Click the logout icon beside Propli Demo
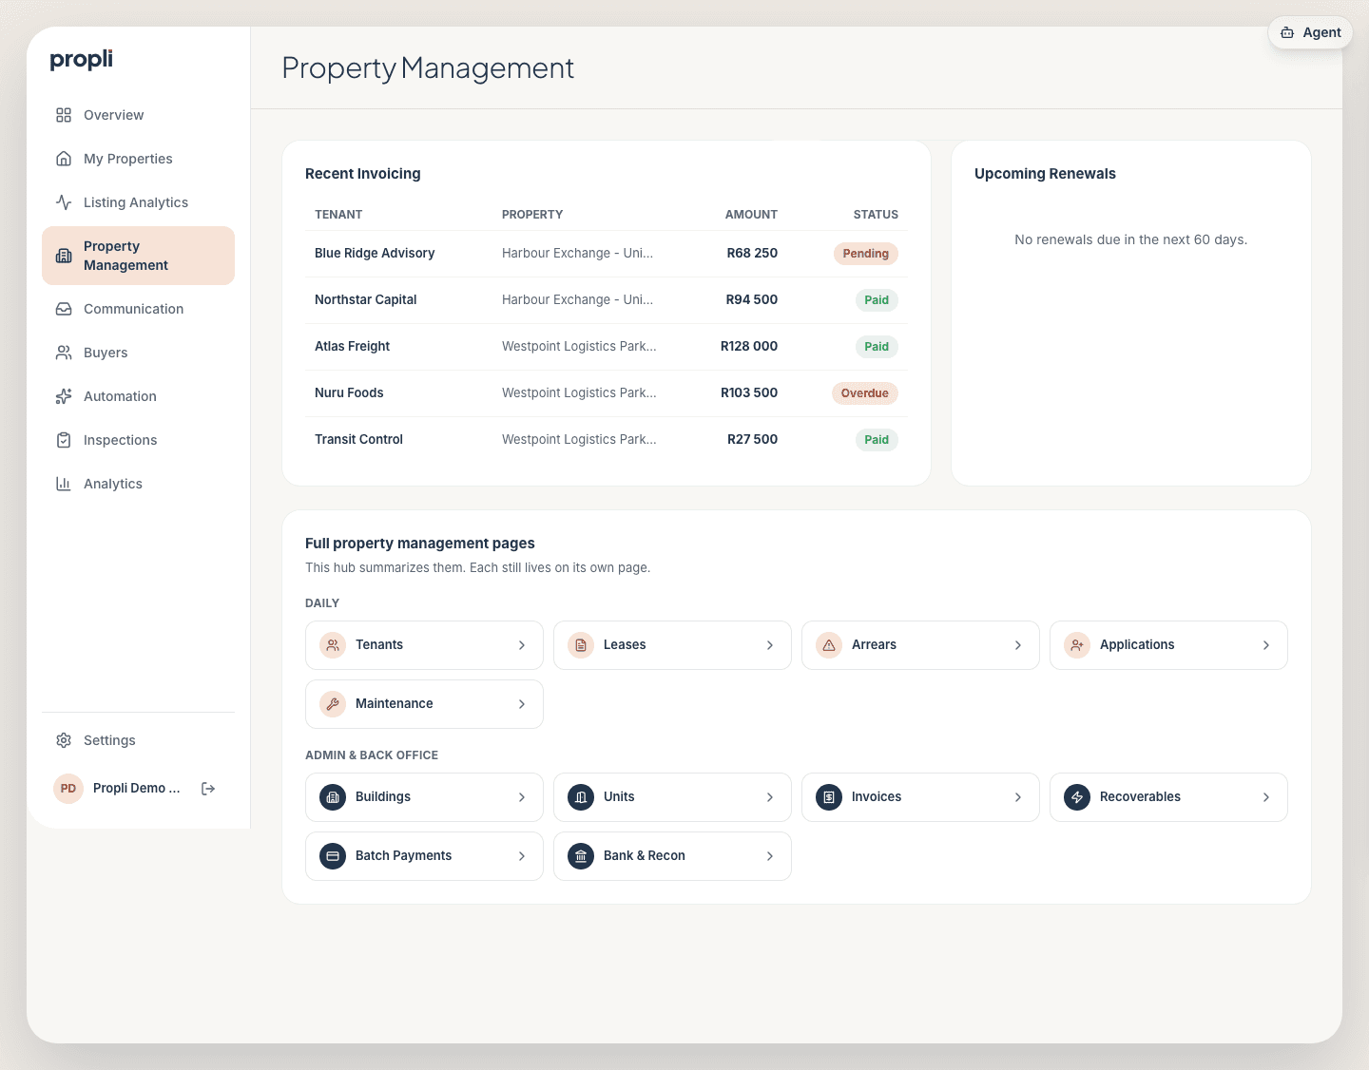 point(208,789)
